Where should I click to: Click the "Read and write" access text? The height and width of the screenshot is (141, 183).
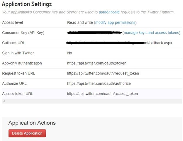tap(80, 22)
